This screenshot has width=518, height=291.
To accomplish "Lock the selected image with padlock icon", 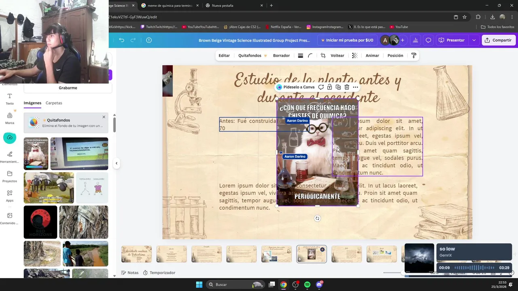I will (x=329, y=87).
